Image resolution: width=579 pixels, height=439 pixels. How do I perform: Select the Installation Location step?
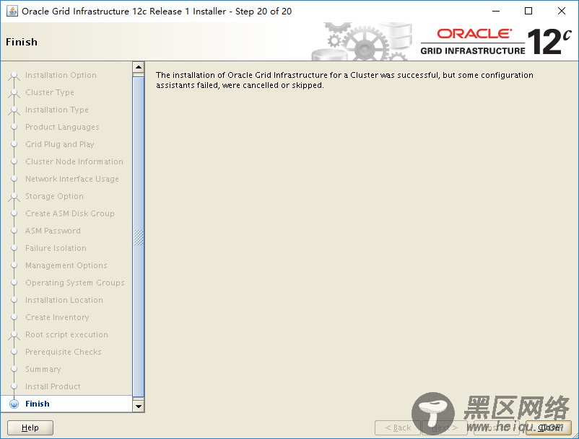(64, 300)
